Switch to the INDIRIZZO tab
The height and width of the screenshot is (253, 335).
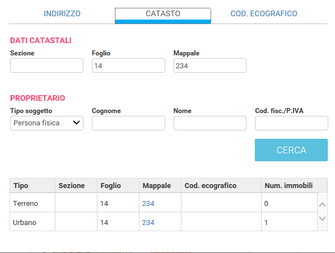pos(62,13)
